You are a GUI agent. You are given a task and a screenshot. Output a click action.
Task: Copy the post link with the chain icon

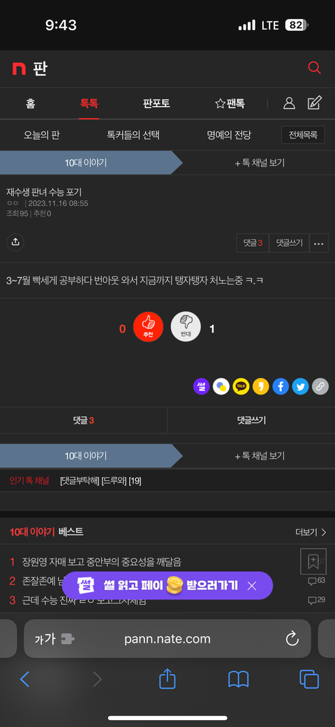[x=320, y=386]
